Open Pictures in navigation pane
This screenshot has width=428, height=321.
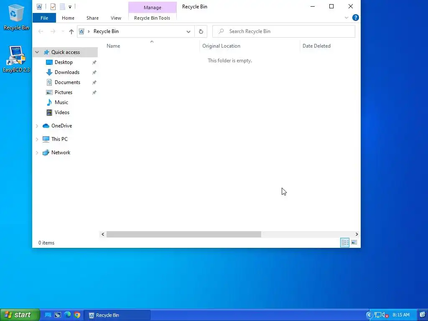64,92
